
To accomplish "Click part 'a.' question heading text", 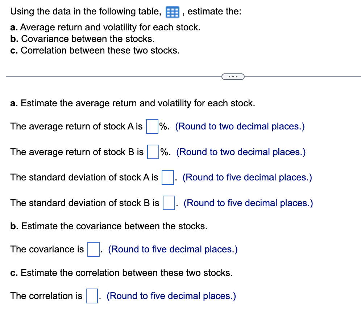I will pyautogui.click(x=133, y=103).
